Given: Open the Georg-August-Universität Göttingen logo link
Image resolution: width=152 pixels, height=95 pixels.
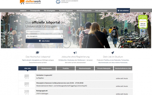Looking at the screenshot, I should [67, 2].
